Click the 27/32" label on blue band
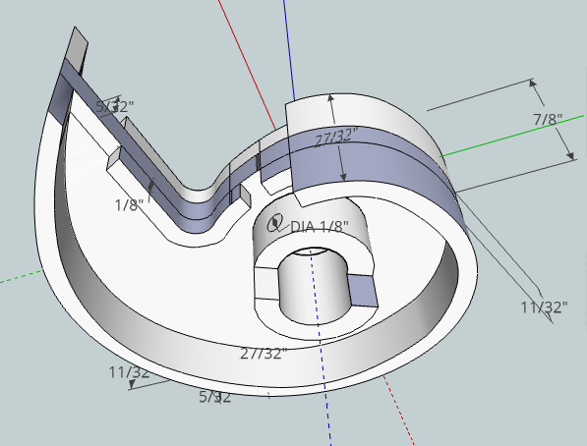This screenshot has height=446, width=587. (x=336, y=137)
